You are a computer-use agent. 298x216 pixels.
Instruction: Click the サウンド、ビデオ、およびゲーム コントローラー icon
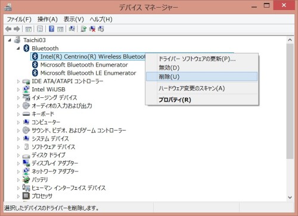click(x=26, y=131)
